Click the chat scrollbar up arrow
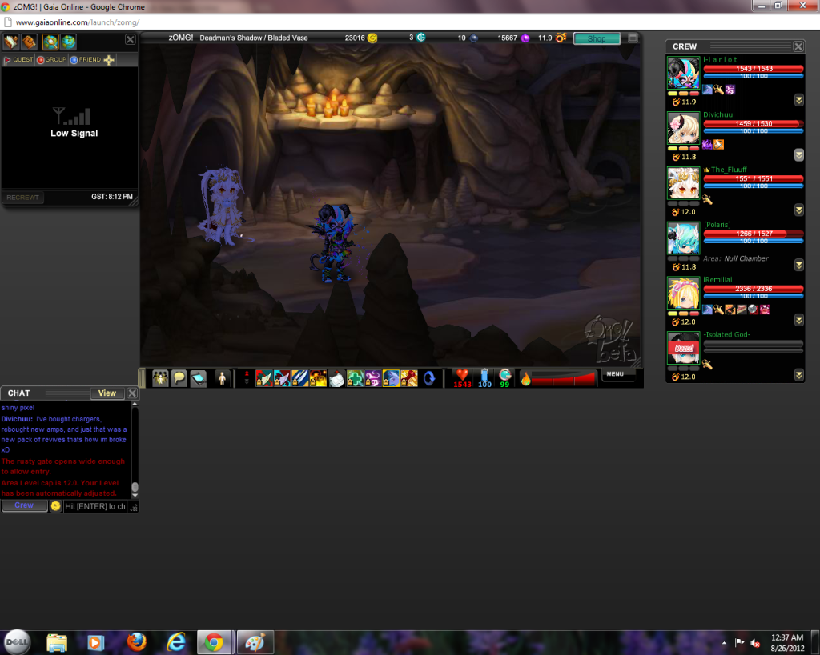The height and width of the screenshot is (655, 820). coord(135,404)
